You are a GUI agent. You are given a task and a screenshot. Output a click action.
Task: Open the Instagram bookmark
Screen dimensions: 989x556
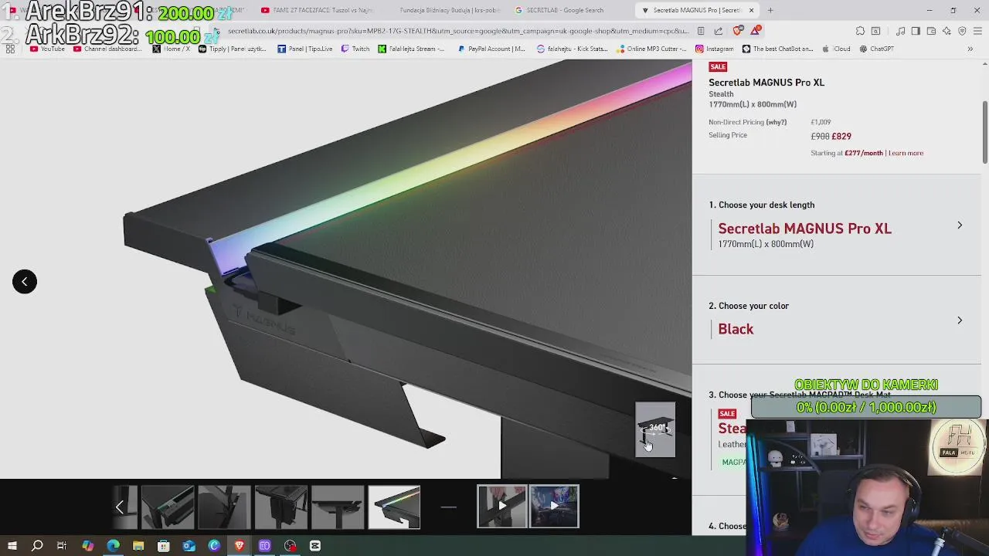(x=715, y=49)
